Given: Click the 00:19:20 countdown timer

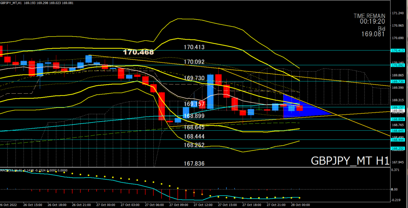Looking at the screenshot, I should coord(373,22).
